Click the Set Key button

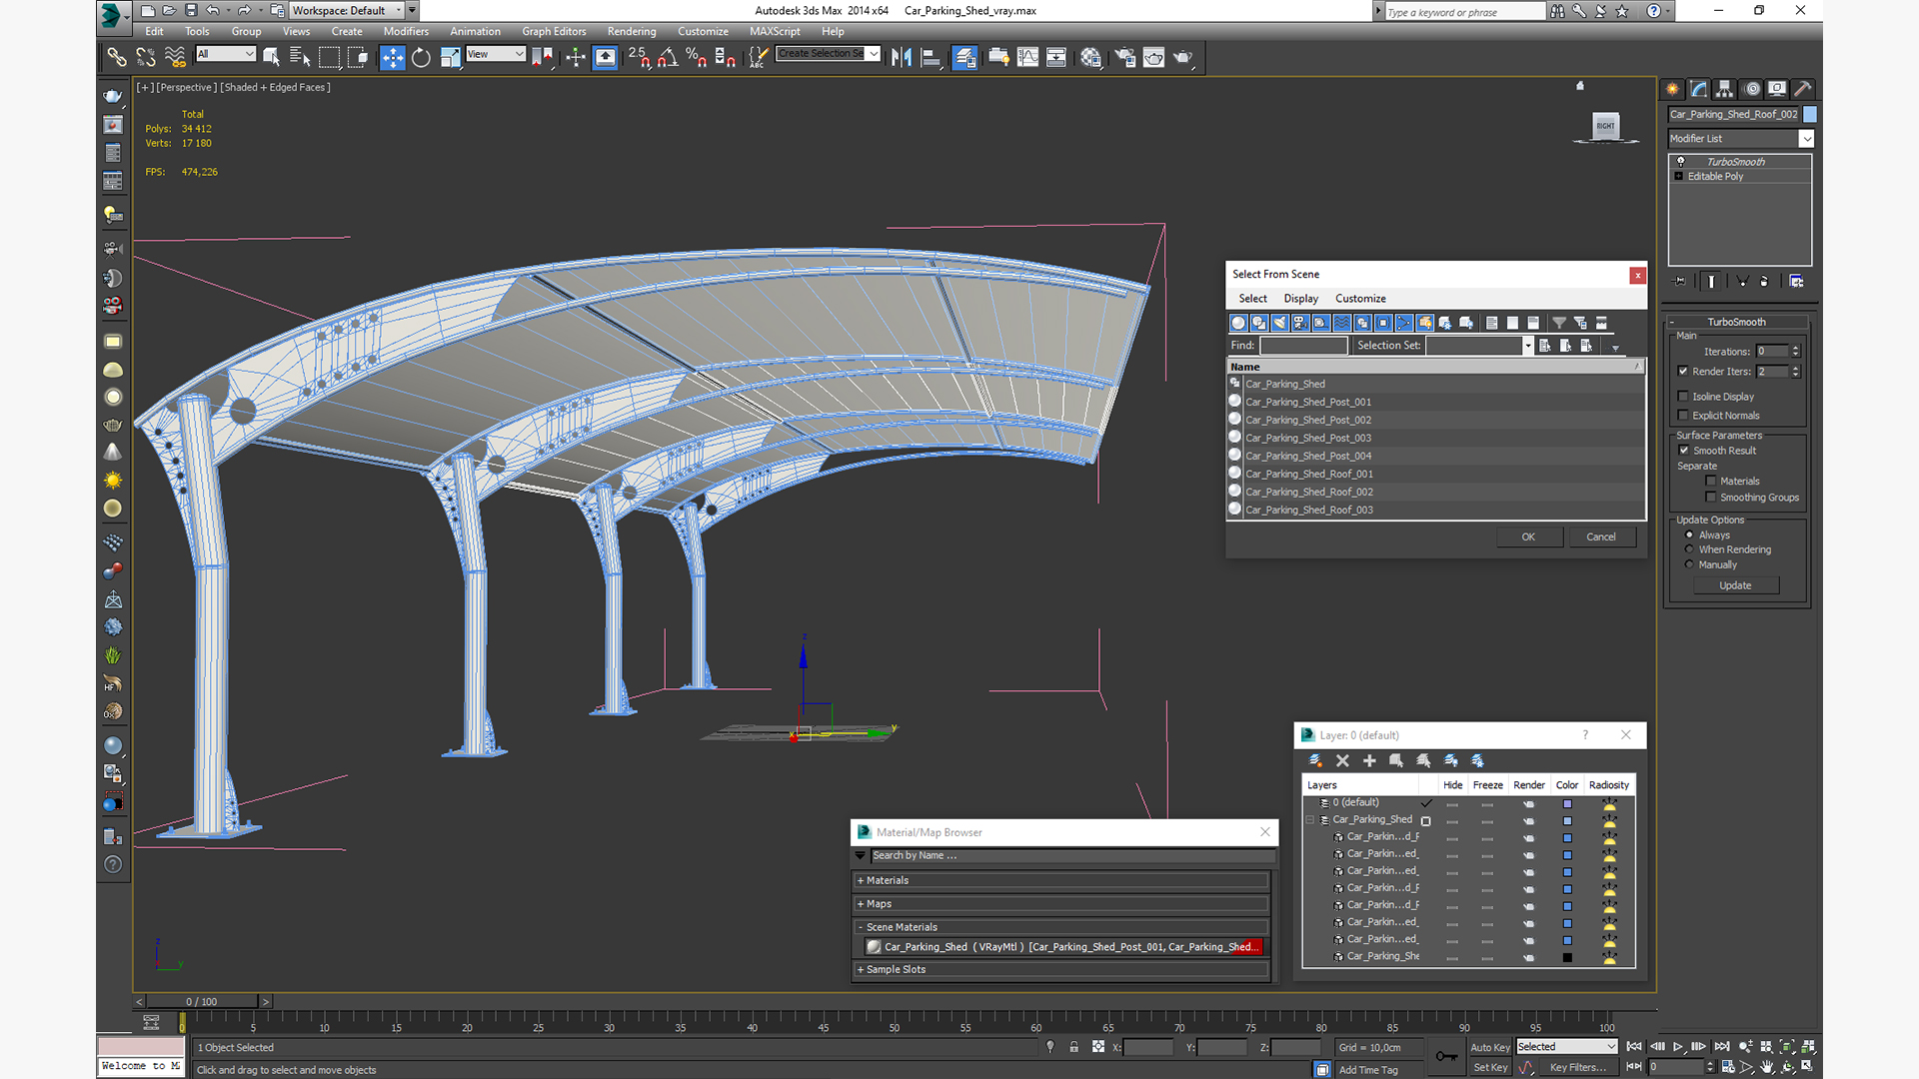click(x=1489, y=1067)
